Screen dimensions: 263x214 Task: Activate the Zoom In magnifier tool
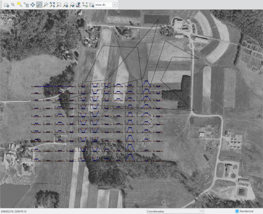(39, 4)
